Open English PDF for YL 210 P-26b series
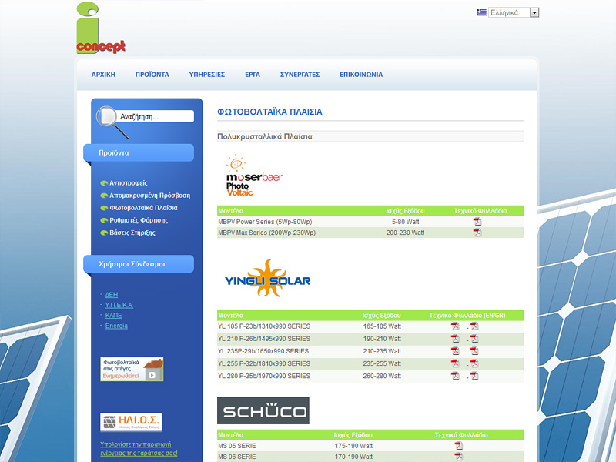The width and height of the screenshot is (616, 462). (x=455, y=339)
